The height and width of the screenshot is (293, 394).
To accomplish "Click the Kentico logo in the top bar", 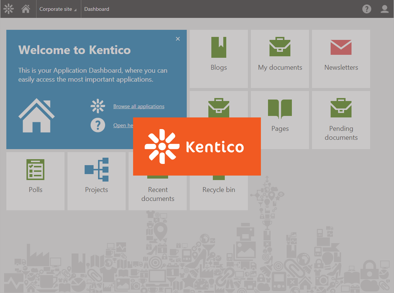I will coord(8,9).
